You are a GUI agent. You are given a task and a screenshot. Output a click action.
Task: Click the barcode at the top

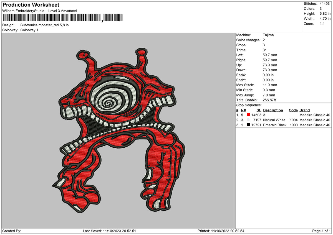click(63, 18)
